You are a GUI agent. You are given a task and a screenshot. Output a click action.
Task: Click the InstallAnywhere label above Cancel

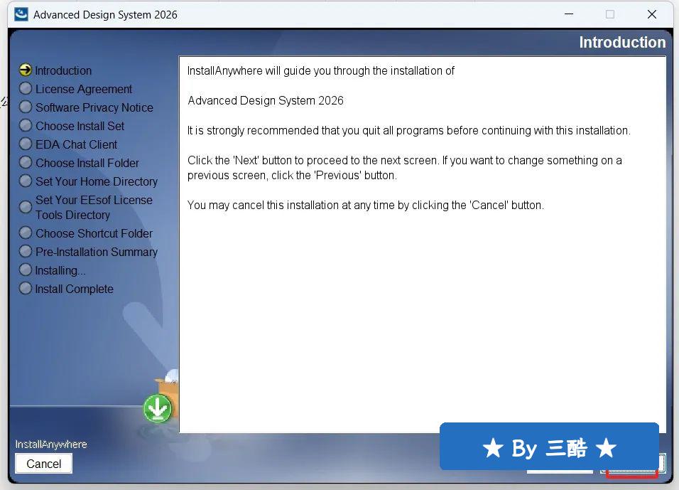click(51, 444)
